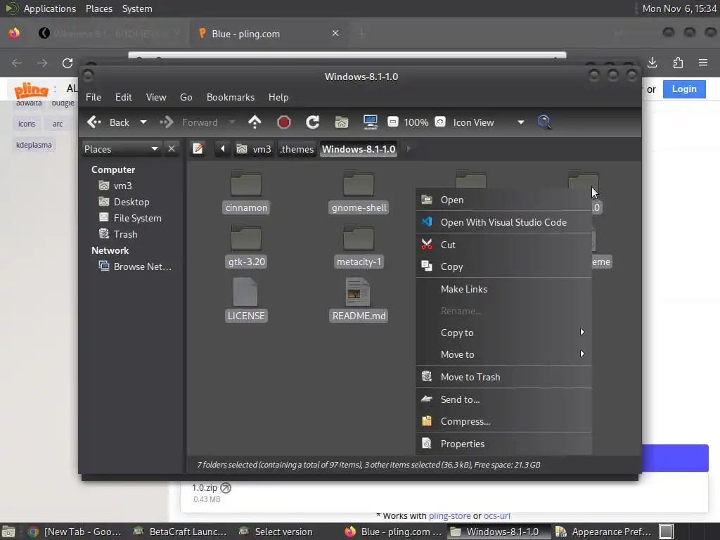This screenshot has width=720, height=540.
Task: Zoom out with the minus icon
Action: pos(393,122)
